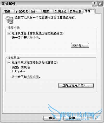Click the 取消 button
This screenshot has height=123, width=104.
[72, 118]
